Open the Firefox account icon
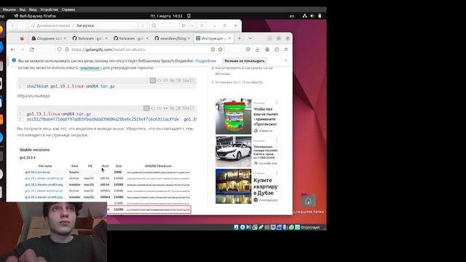The height and width of the screenshot is (262, 466). [267, 49]
